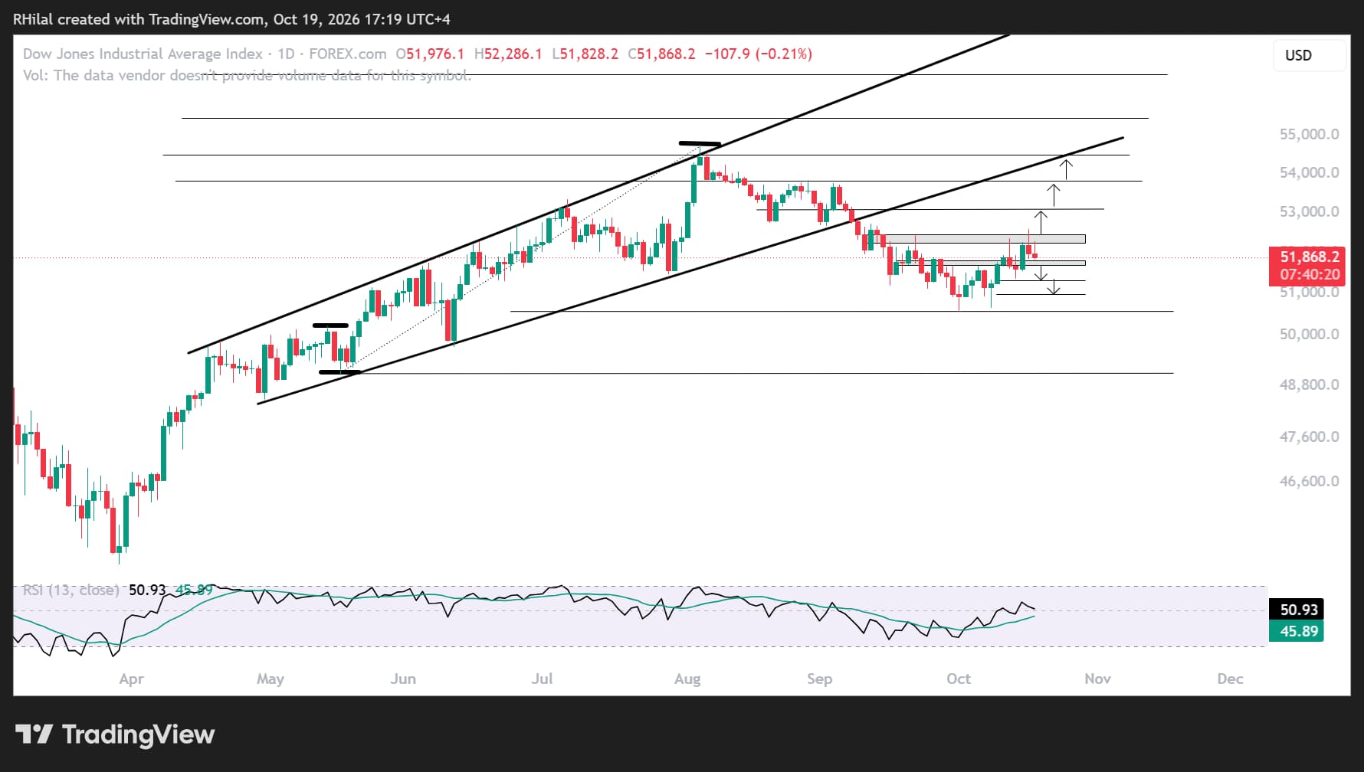This screenshot has width=1364, height=772.
Task: Click the TradingView logo icon
Action: click(x=34, y=734)
